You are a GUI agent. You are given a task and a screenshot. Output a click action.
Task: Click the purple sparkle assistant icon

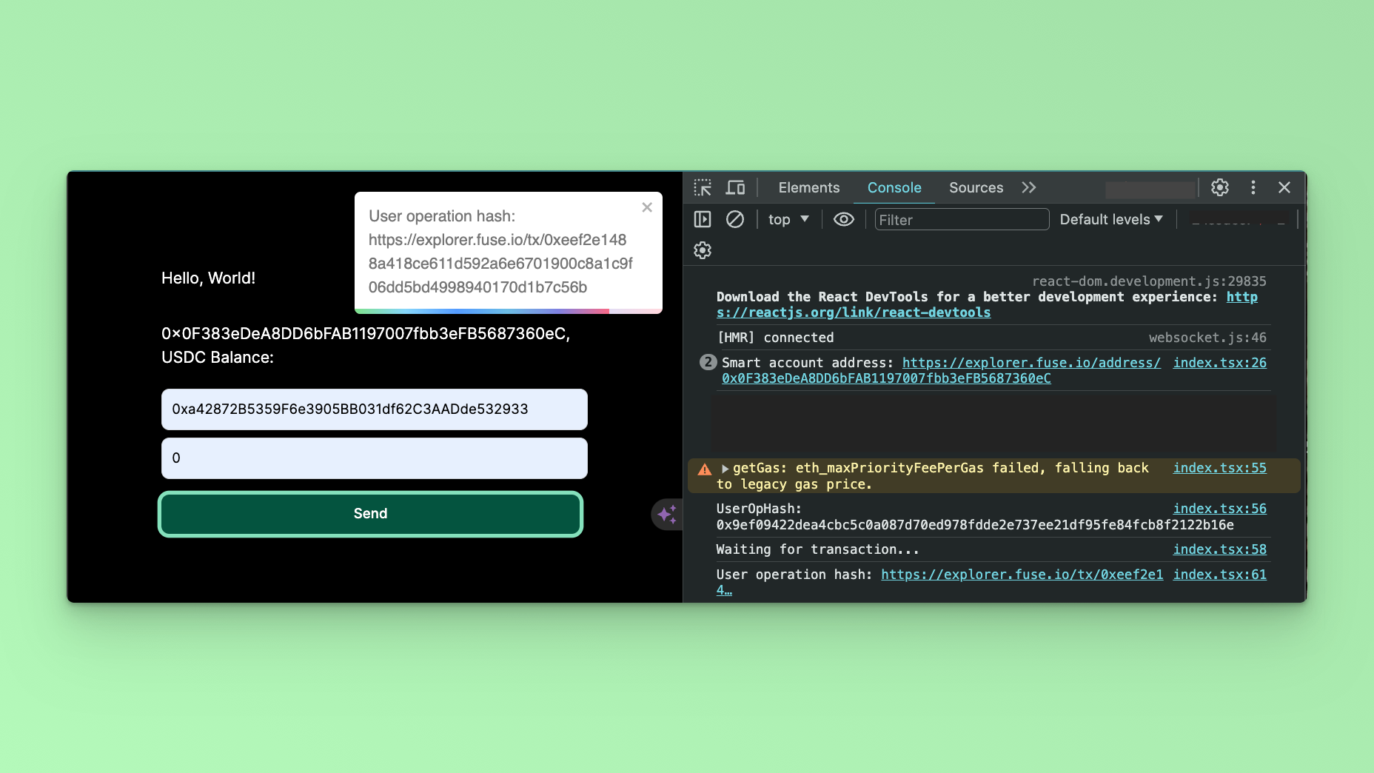[666, 514]
